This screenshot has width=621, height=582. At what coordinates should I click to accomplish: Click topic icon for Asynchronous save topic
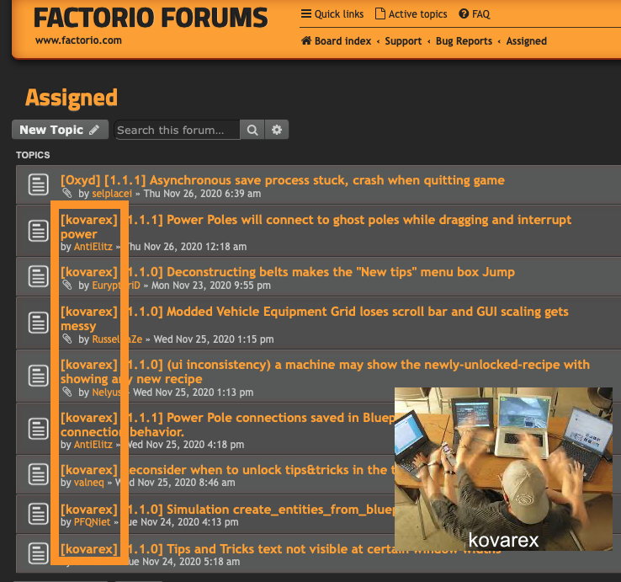(x=39, y=184)
